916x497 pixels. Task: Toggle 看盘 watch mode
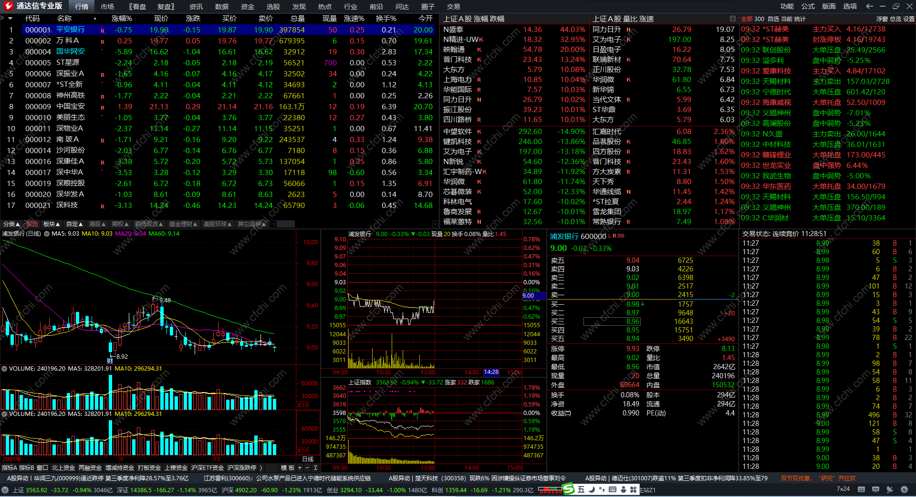click(138, 7)
